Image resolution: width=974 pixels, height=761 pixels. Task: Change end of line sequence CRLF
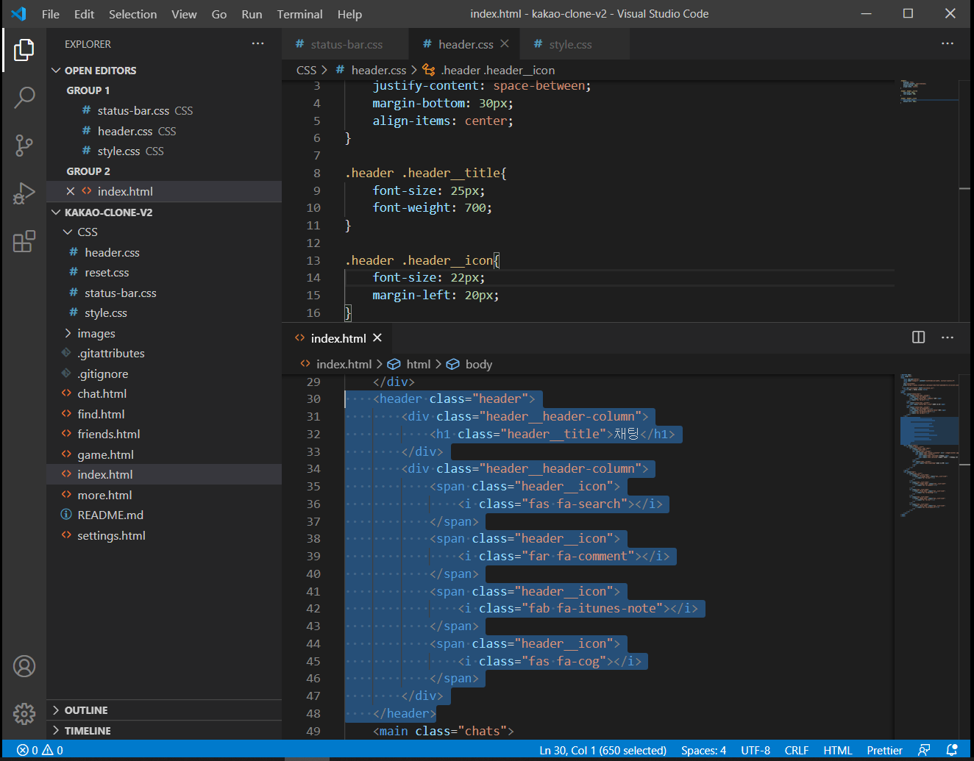796,750
